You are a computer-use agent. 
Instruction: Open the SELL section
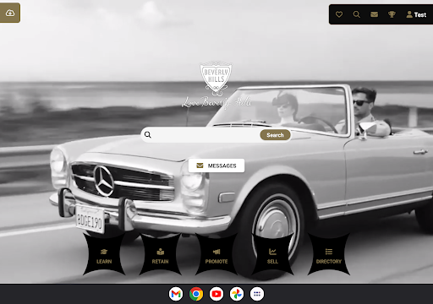[x=272, y=254]
